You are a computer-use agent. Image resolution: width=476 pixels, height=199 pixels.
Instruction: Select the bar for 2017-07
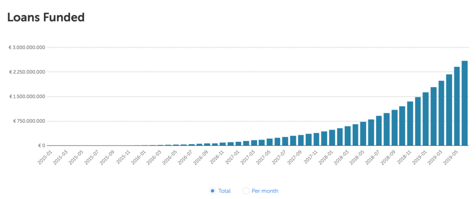285,141
